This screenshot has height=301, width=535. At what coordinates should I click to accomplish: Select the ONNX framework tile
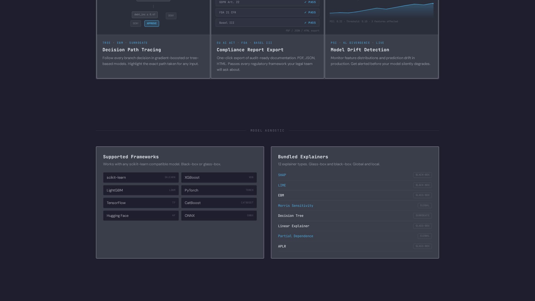click(219, 216)
